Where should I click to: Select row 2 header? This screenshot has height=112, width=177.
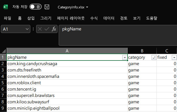pyautogui.click(x=3, y=64)
